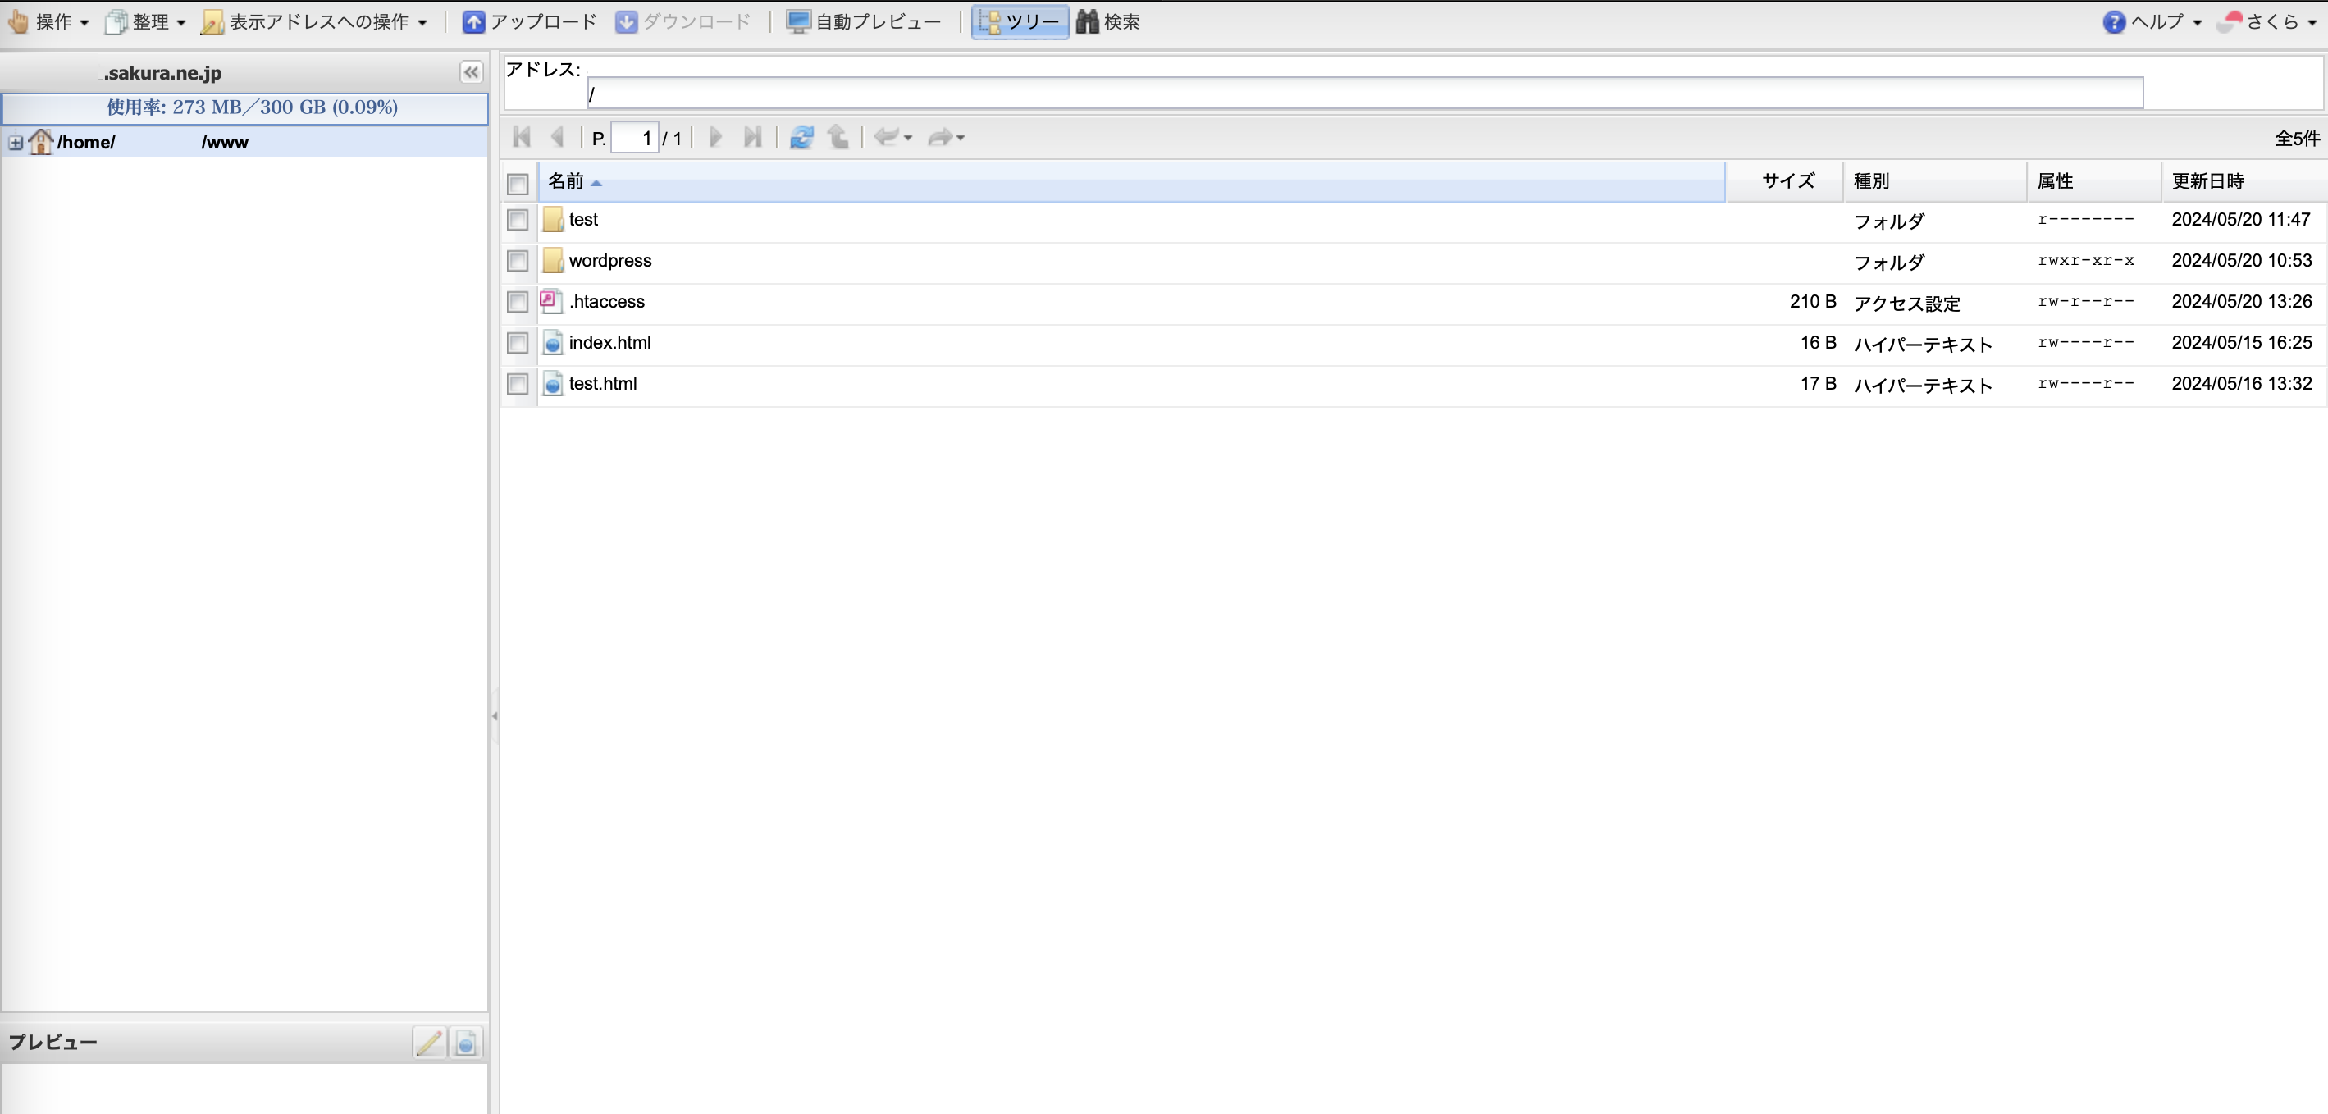Go to previous page icon

click(x=558, y=137)
